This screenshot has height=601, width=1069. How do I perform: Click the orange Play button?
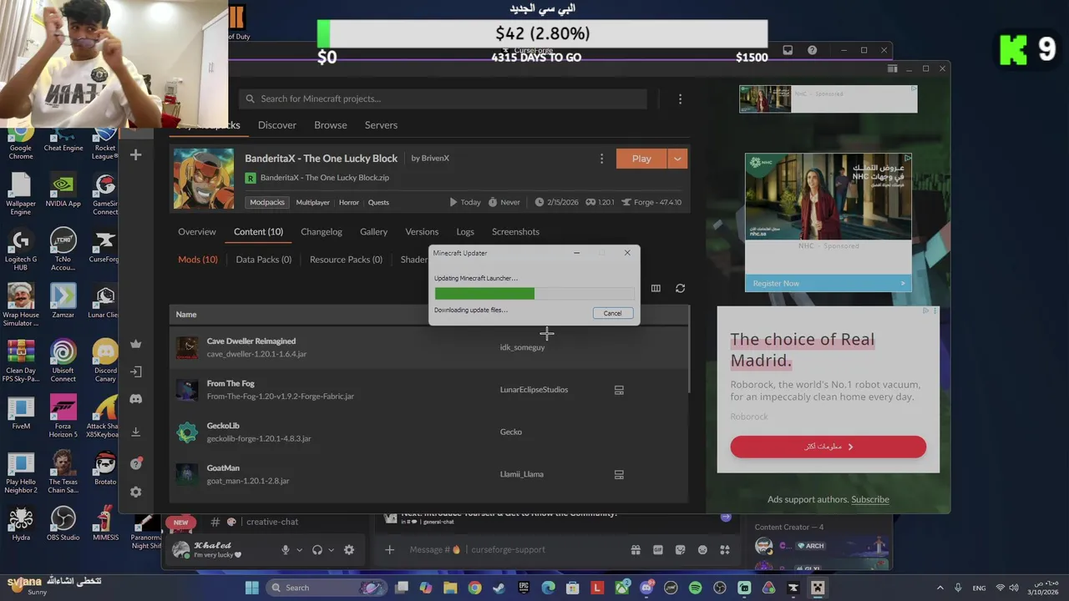click(x=641, y=159)
